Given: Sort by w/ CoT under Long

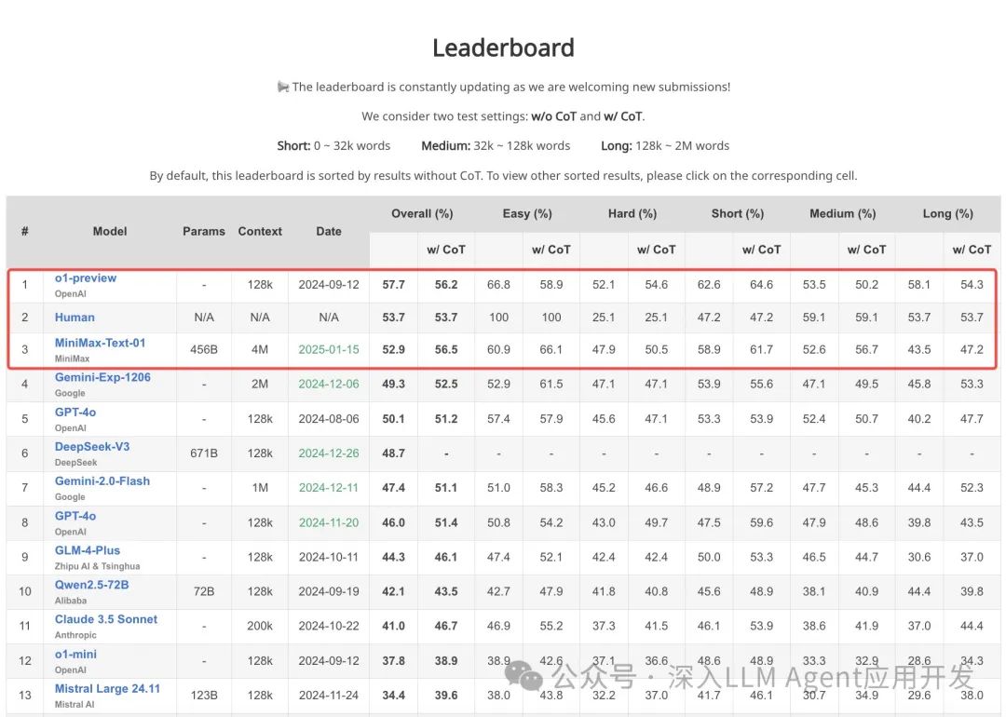Looking at the screenshot, I should [972, 250].
